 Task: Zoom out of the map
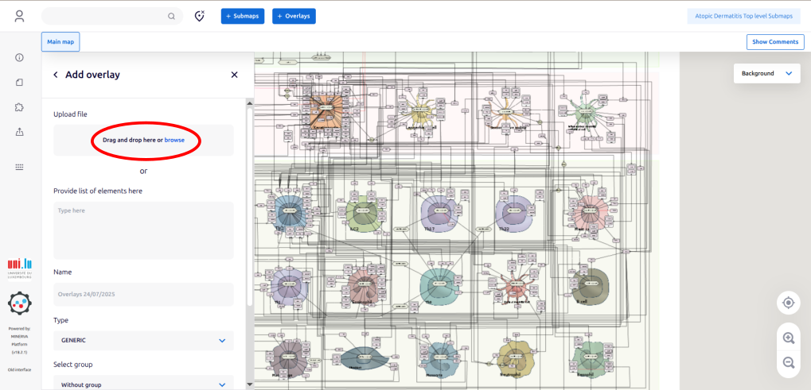pyautogui.click(x=788, y=362)
